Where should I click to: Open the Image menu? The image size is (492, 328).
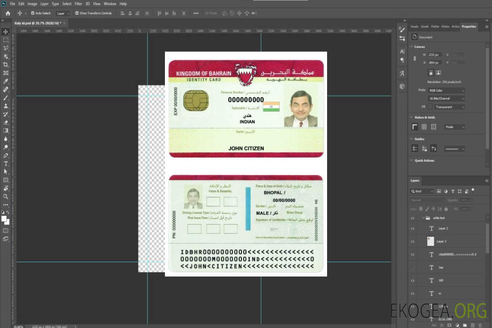coord(32,4)
